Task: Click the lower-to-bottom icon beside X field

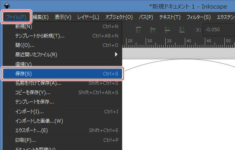Action: click(182, 30)
